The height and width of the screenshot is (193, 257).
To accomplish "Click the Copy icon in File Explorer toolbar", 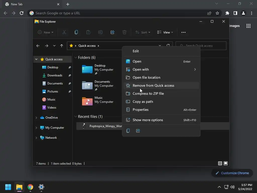I will [x=76, y=32].
